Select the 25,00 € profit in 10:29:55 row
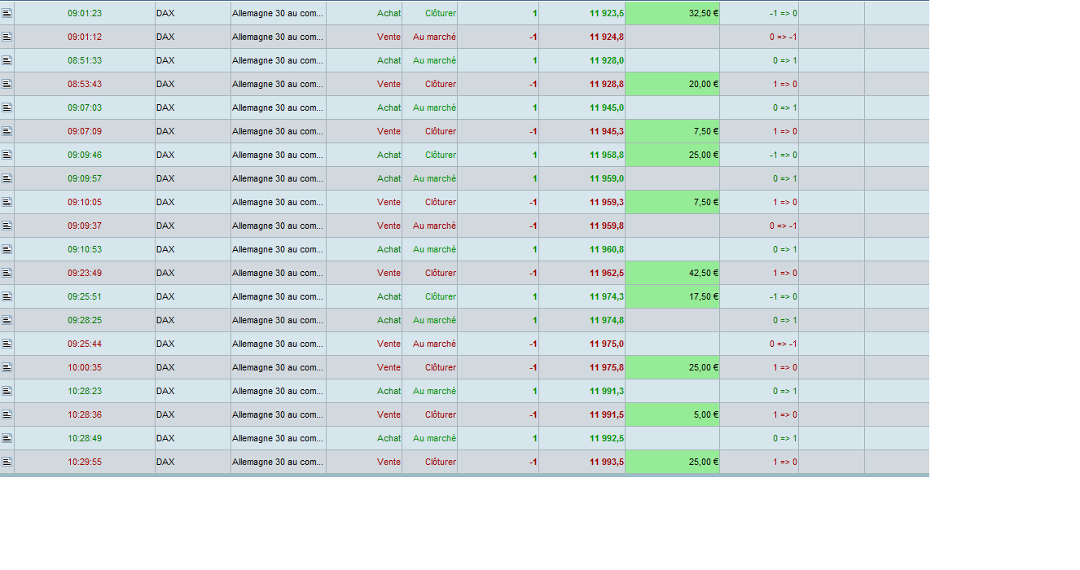The image size is (1080, 570). click(x=672, y=462)
